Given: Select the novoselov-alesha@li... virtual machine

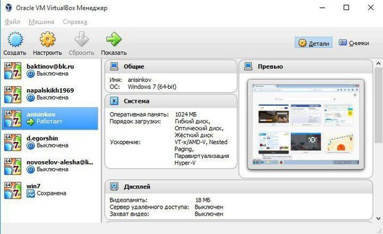Looking at the screenshot, I should click(x=50, y=166).
